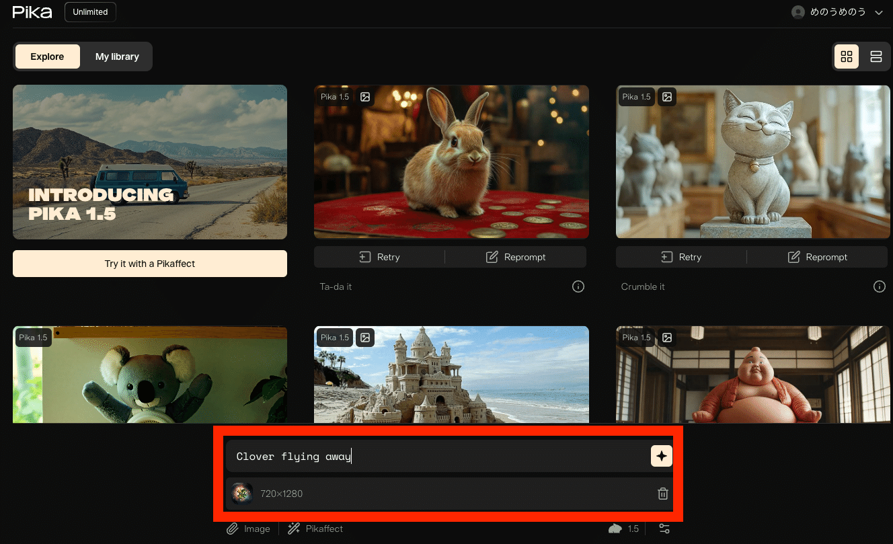Open the generation settings sliders icon
The height and width of the screenshot is (544, 893).
[x=664, y=529]
